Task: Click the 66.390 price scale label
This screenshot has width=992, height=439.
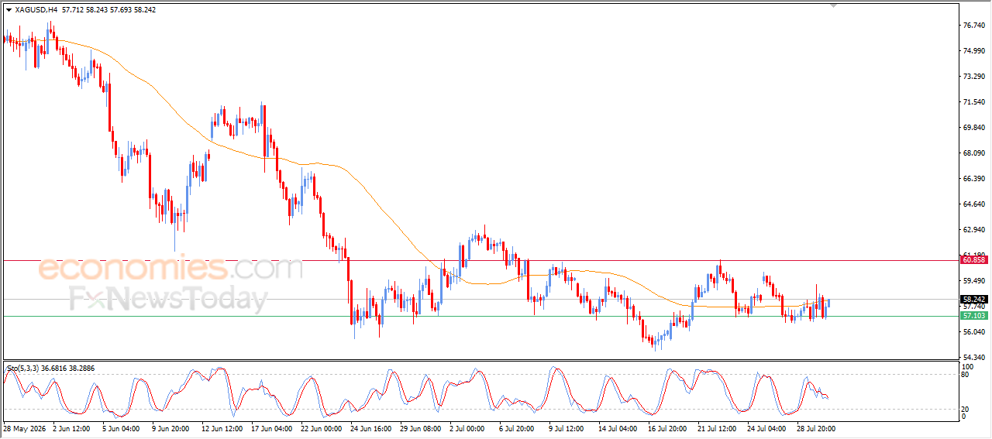Action: point(974,179)
